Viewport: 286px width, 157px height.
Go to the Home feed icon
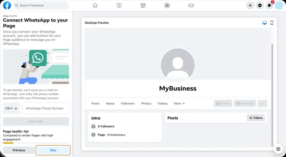point(95,5)
